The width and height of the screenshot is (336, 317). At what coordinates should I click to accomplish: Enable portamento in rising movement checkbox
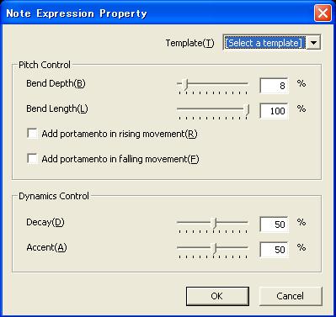(32, 134)
